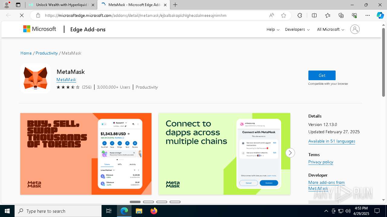
Task: Toggle split screen icon
Action: pos(314,15)
